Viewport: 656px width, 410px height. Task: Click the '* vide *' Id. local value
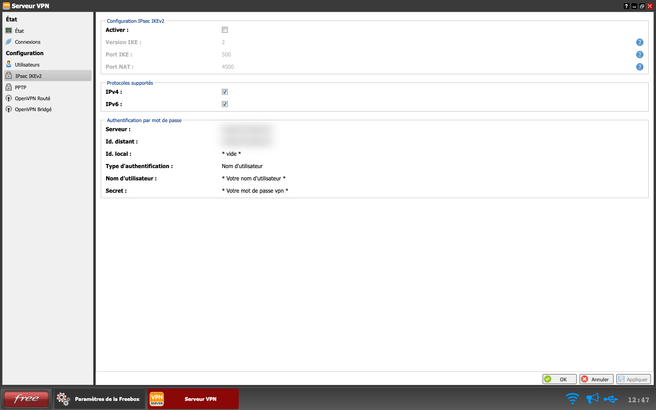(231, 154)
